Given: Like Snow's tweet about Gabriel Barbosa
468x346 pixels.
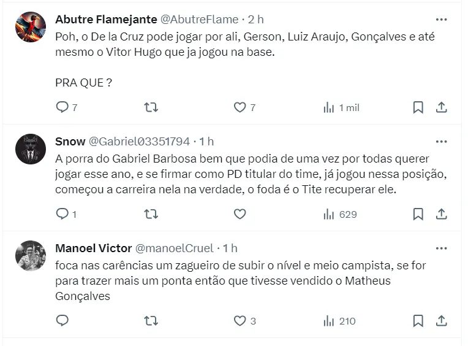Looking at the screenshot, I should coord(240,214).
